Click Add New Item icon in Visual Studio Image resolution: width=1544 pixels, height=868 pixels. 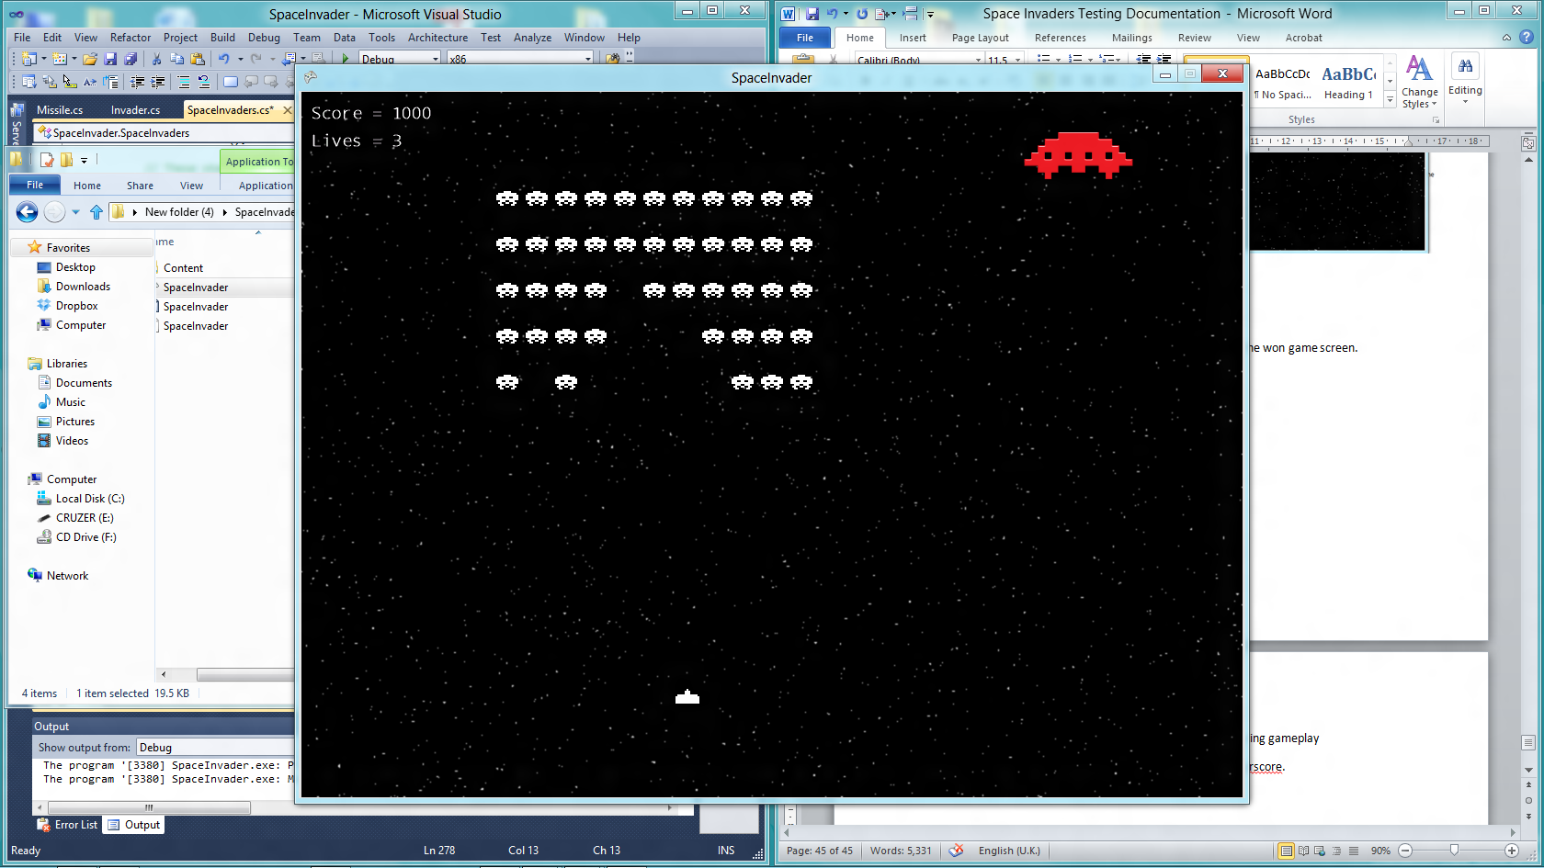60,59
